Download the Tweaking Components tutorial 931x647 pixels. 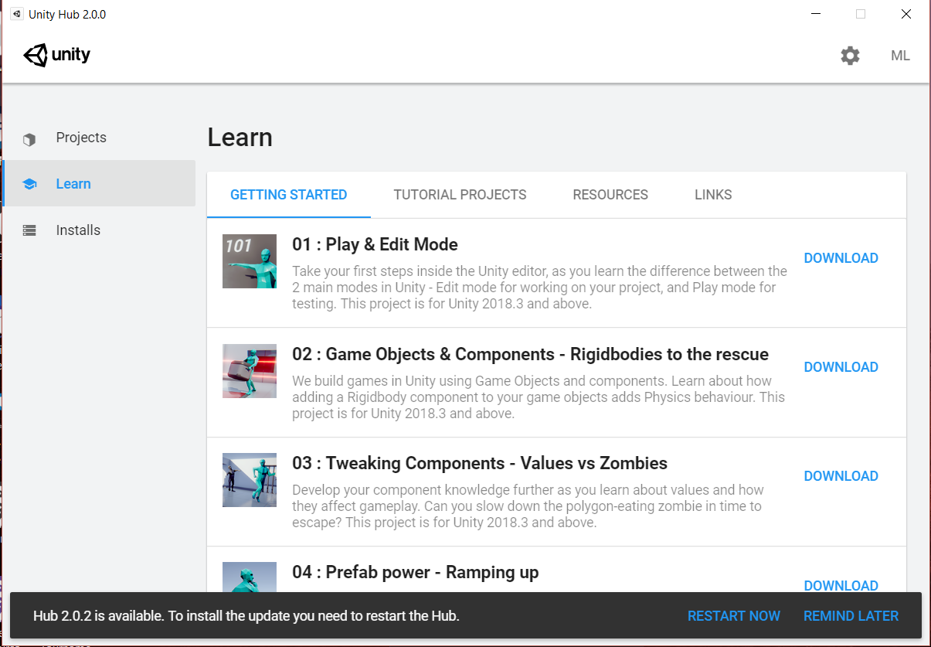click(841, 476)
